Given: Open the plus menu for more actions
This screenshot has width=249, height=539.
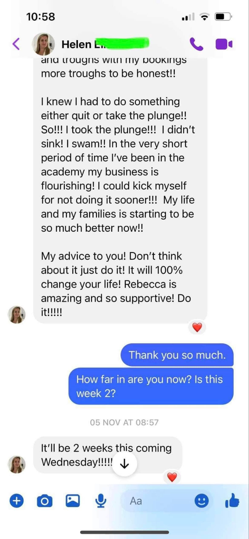Looking at the screenshot, I should [x=16, y=500].
